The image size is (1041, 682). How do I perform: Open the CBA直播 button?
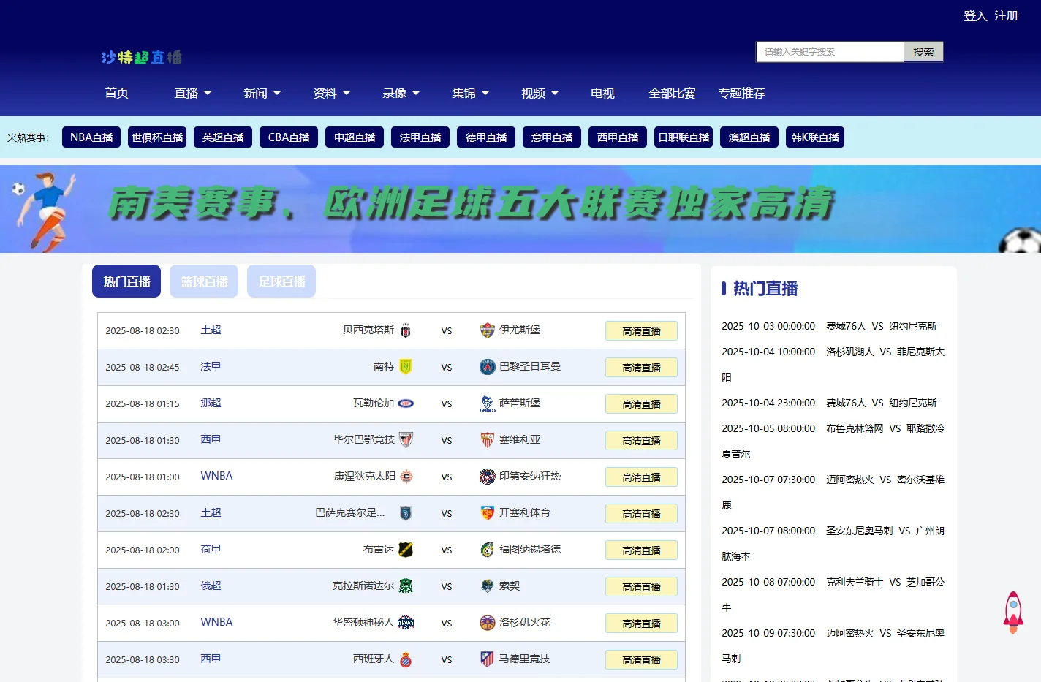coord(289,137)
